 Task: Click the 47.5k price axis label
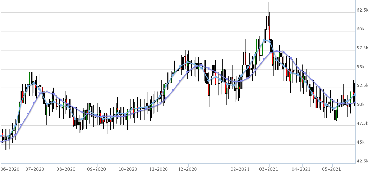pos(363,123)
